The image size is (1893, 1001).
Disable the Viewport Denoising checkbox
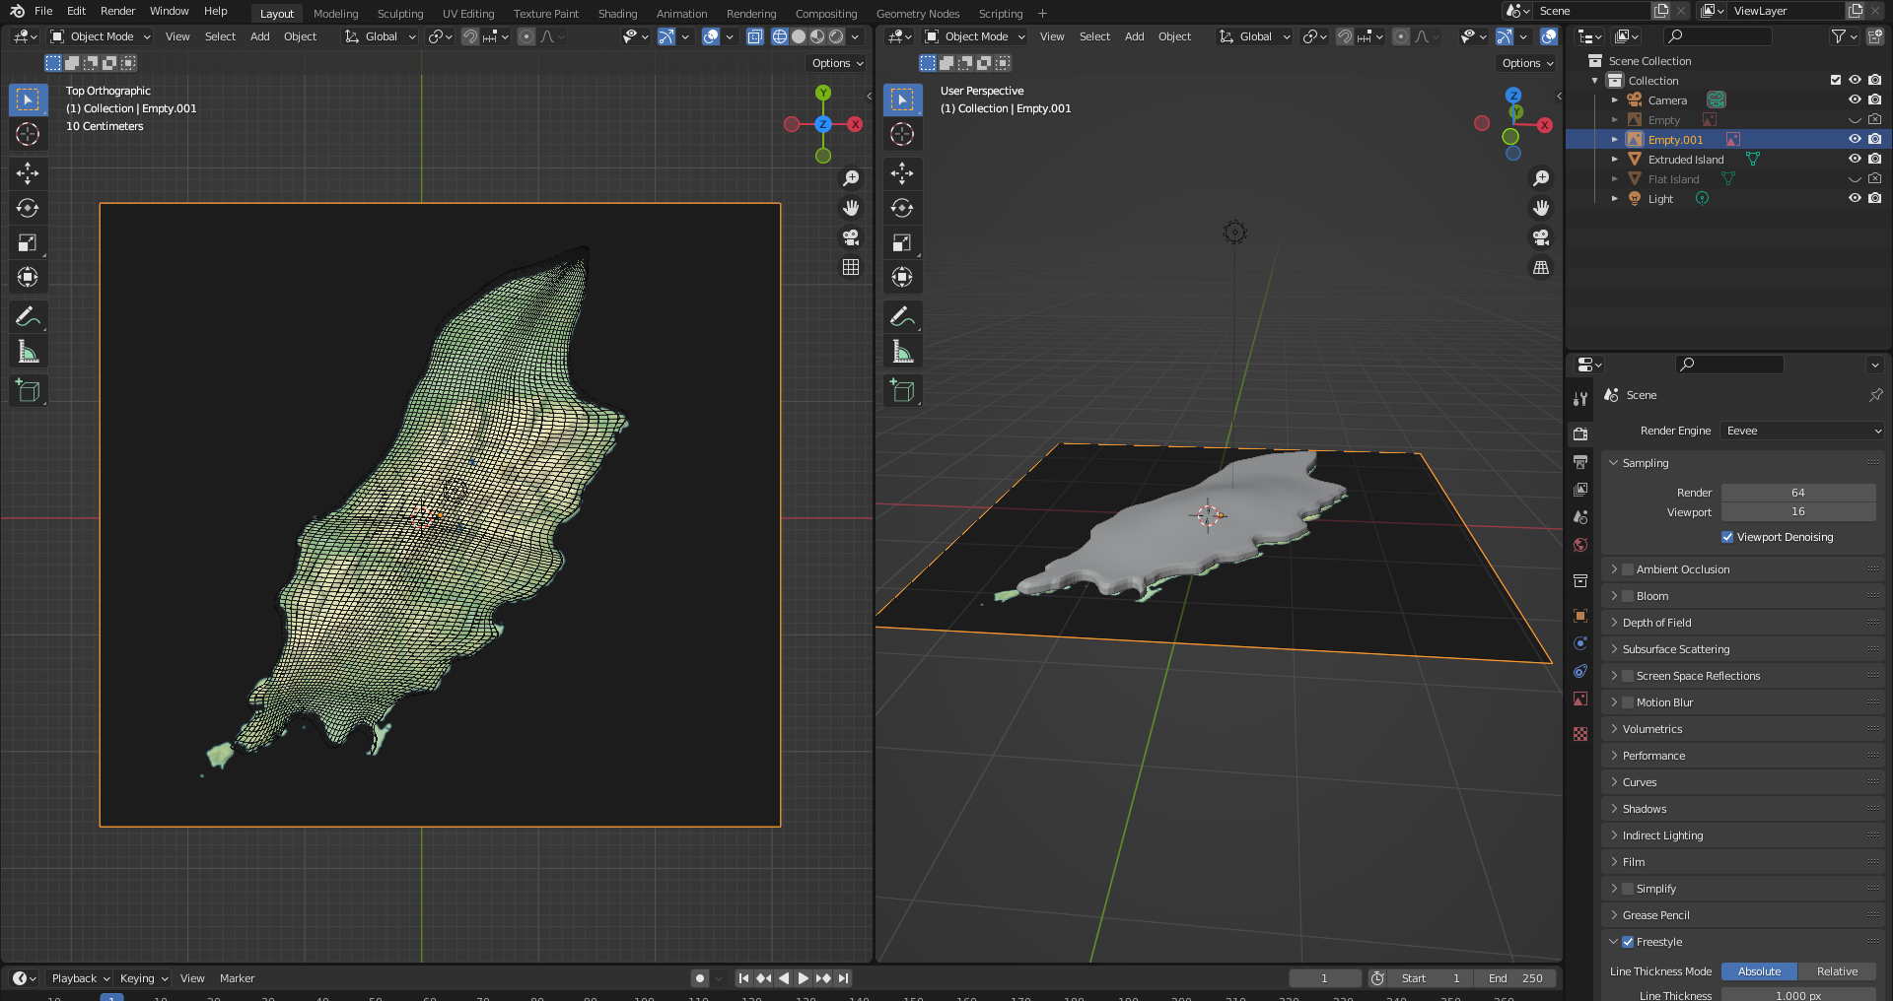click(1727, 537)
